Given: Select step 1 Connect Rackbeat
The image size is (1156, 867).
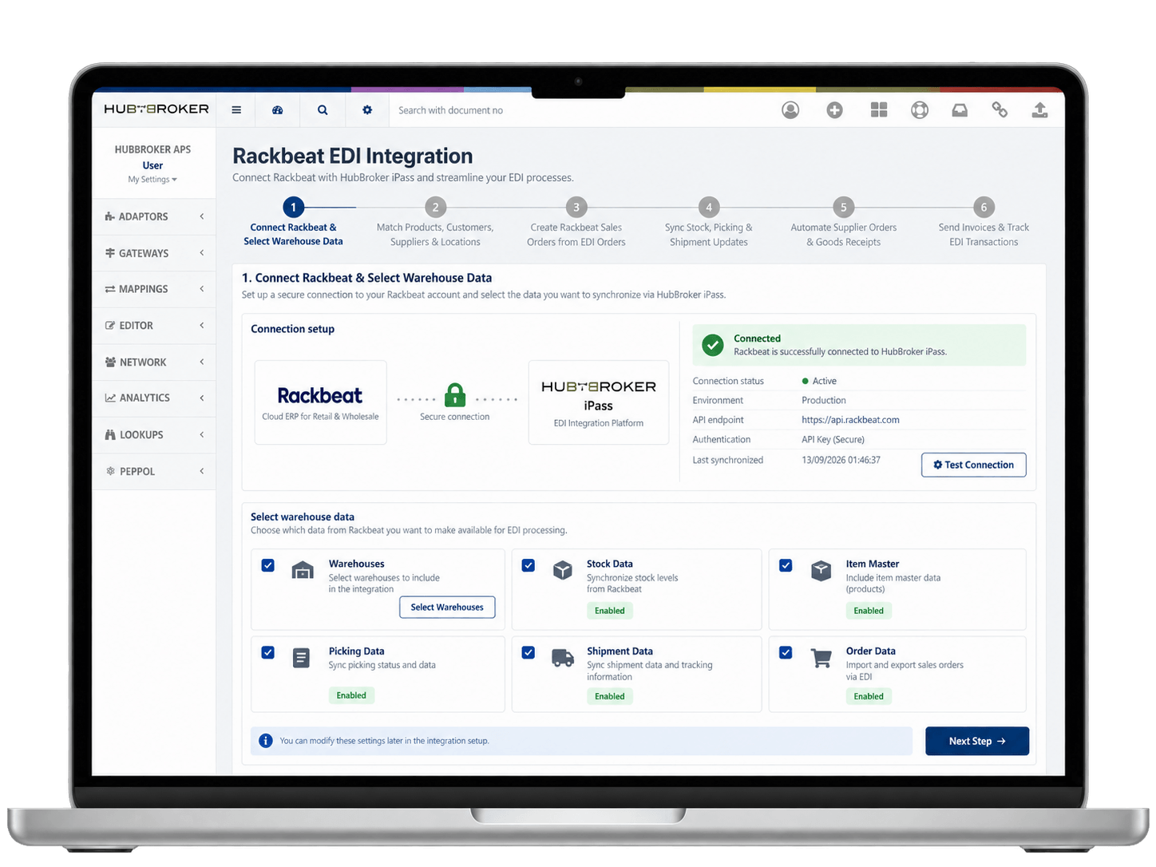Looking at the screenshot, I should (293, 223).
